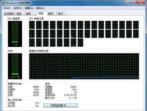Click the CPU 使用率 gauge showing 4%
This screenshot has height=111, width=147.
coord(15,34)
